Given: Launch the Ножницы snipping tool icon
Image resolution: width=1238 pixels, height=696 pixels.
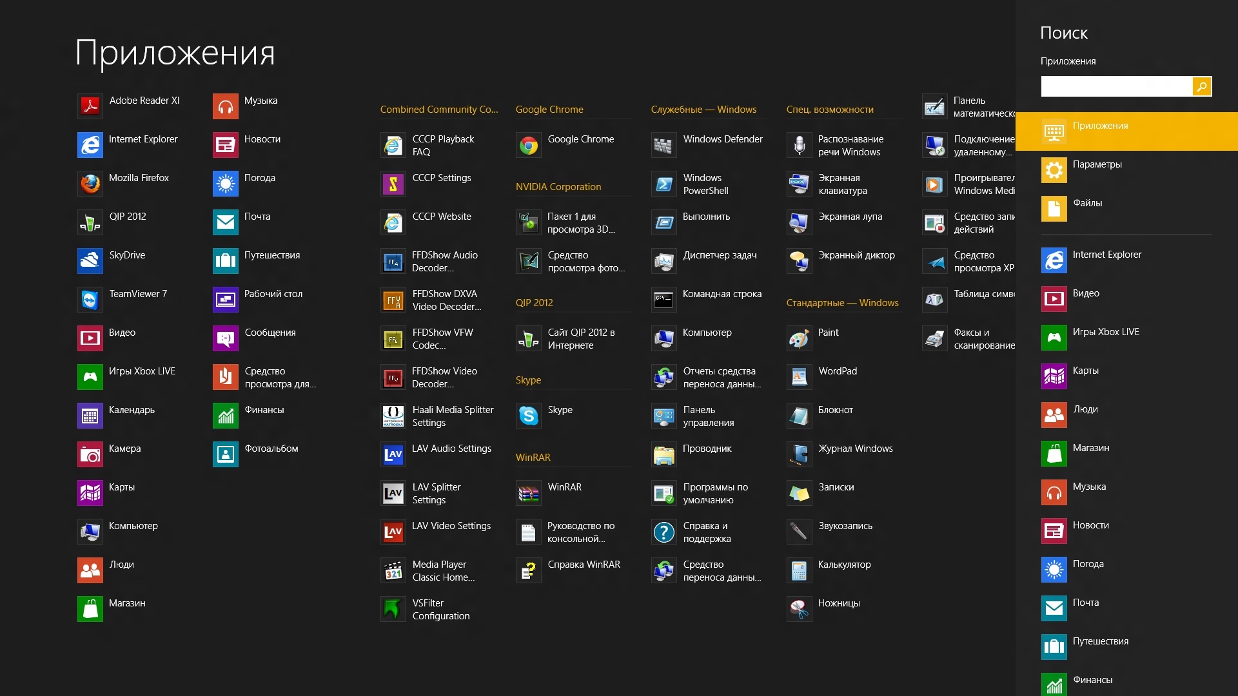Looking at the screenshot, I should tap(800, 609).
